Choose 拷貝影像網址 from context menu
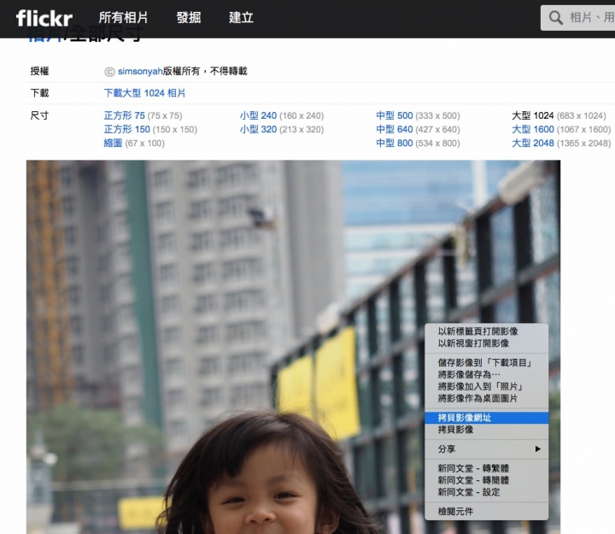Viewport: 615px width, 534px height. tap(486, 418)
